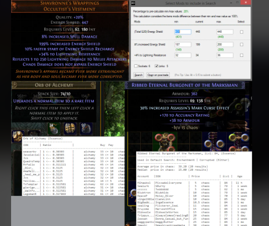Click the 199% increased Energy Shield mod line
Screen dimensions: 269x226
[x=70, y=44]
